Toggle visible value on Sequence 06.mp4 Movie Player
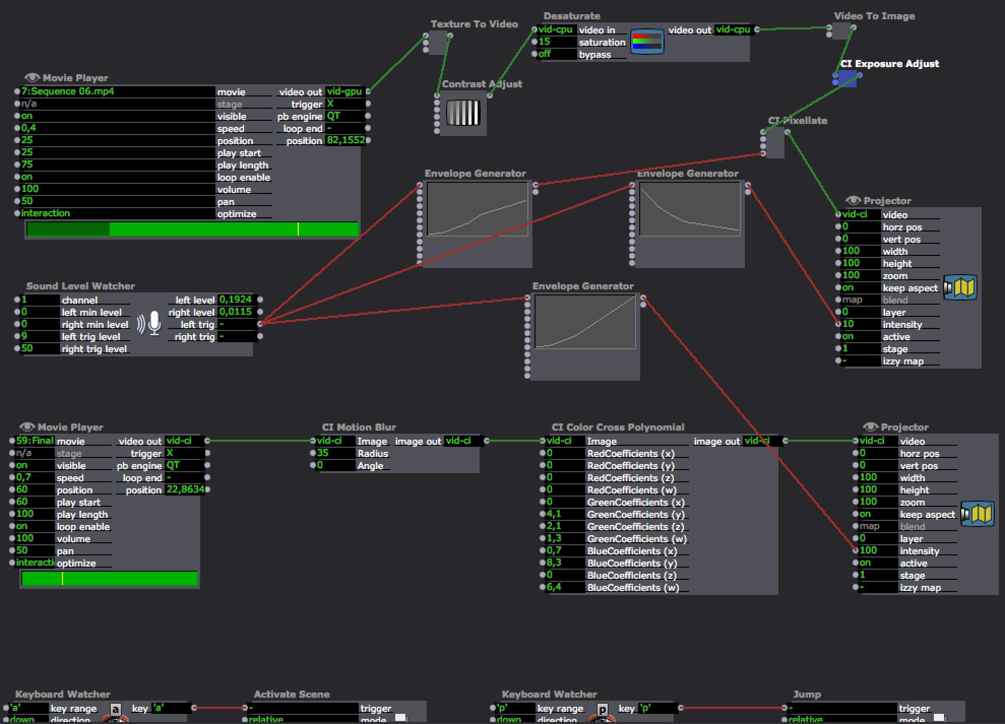Viewport: 1005px width, 724px height. click(117, 116)
